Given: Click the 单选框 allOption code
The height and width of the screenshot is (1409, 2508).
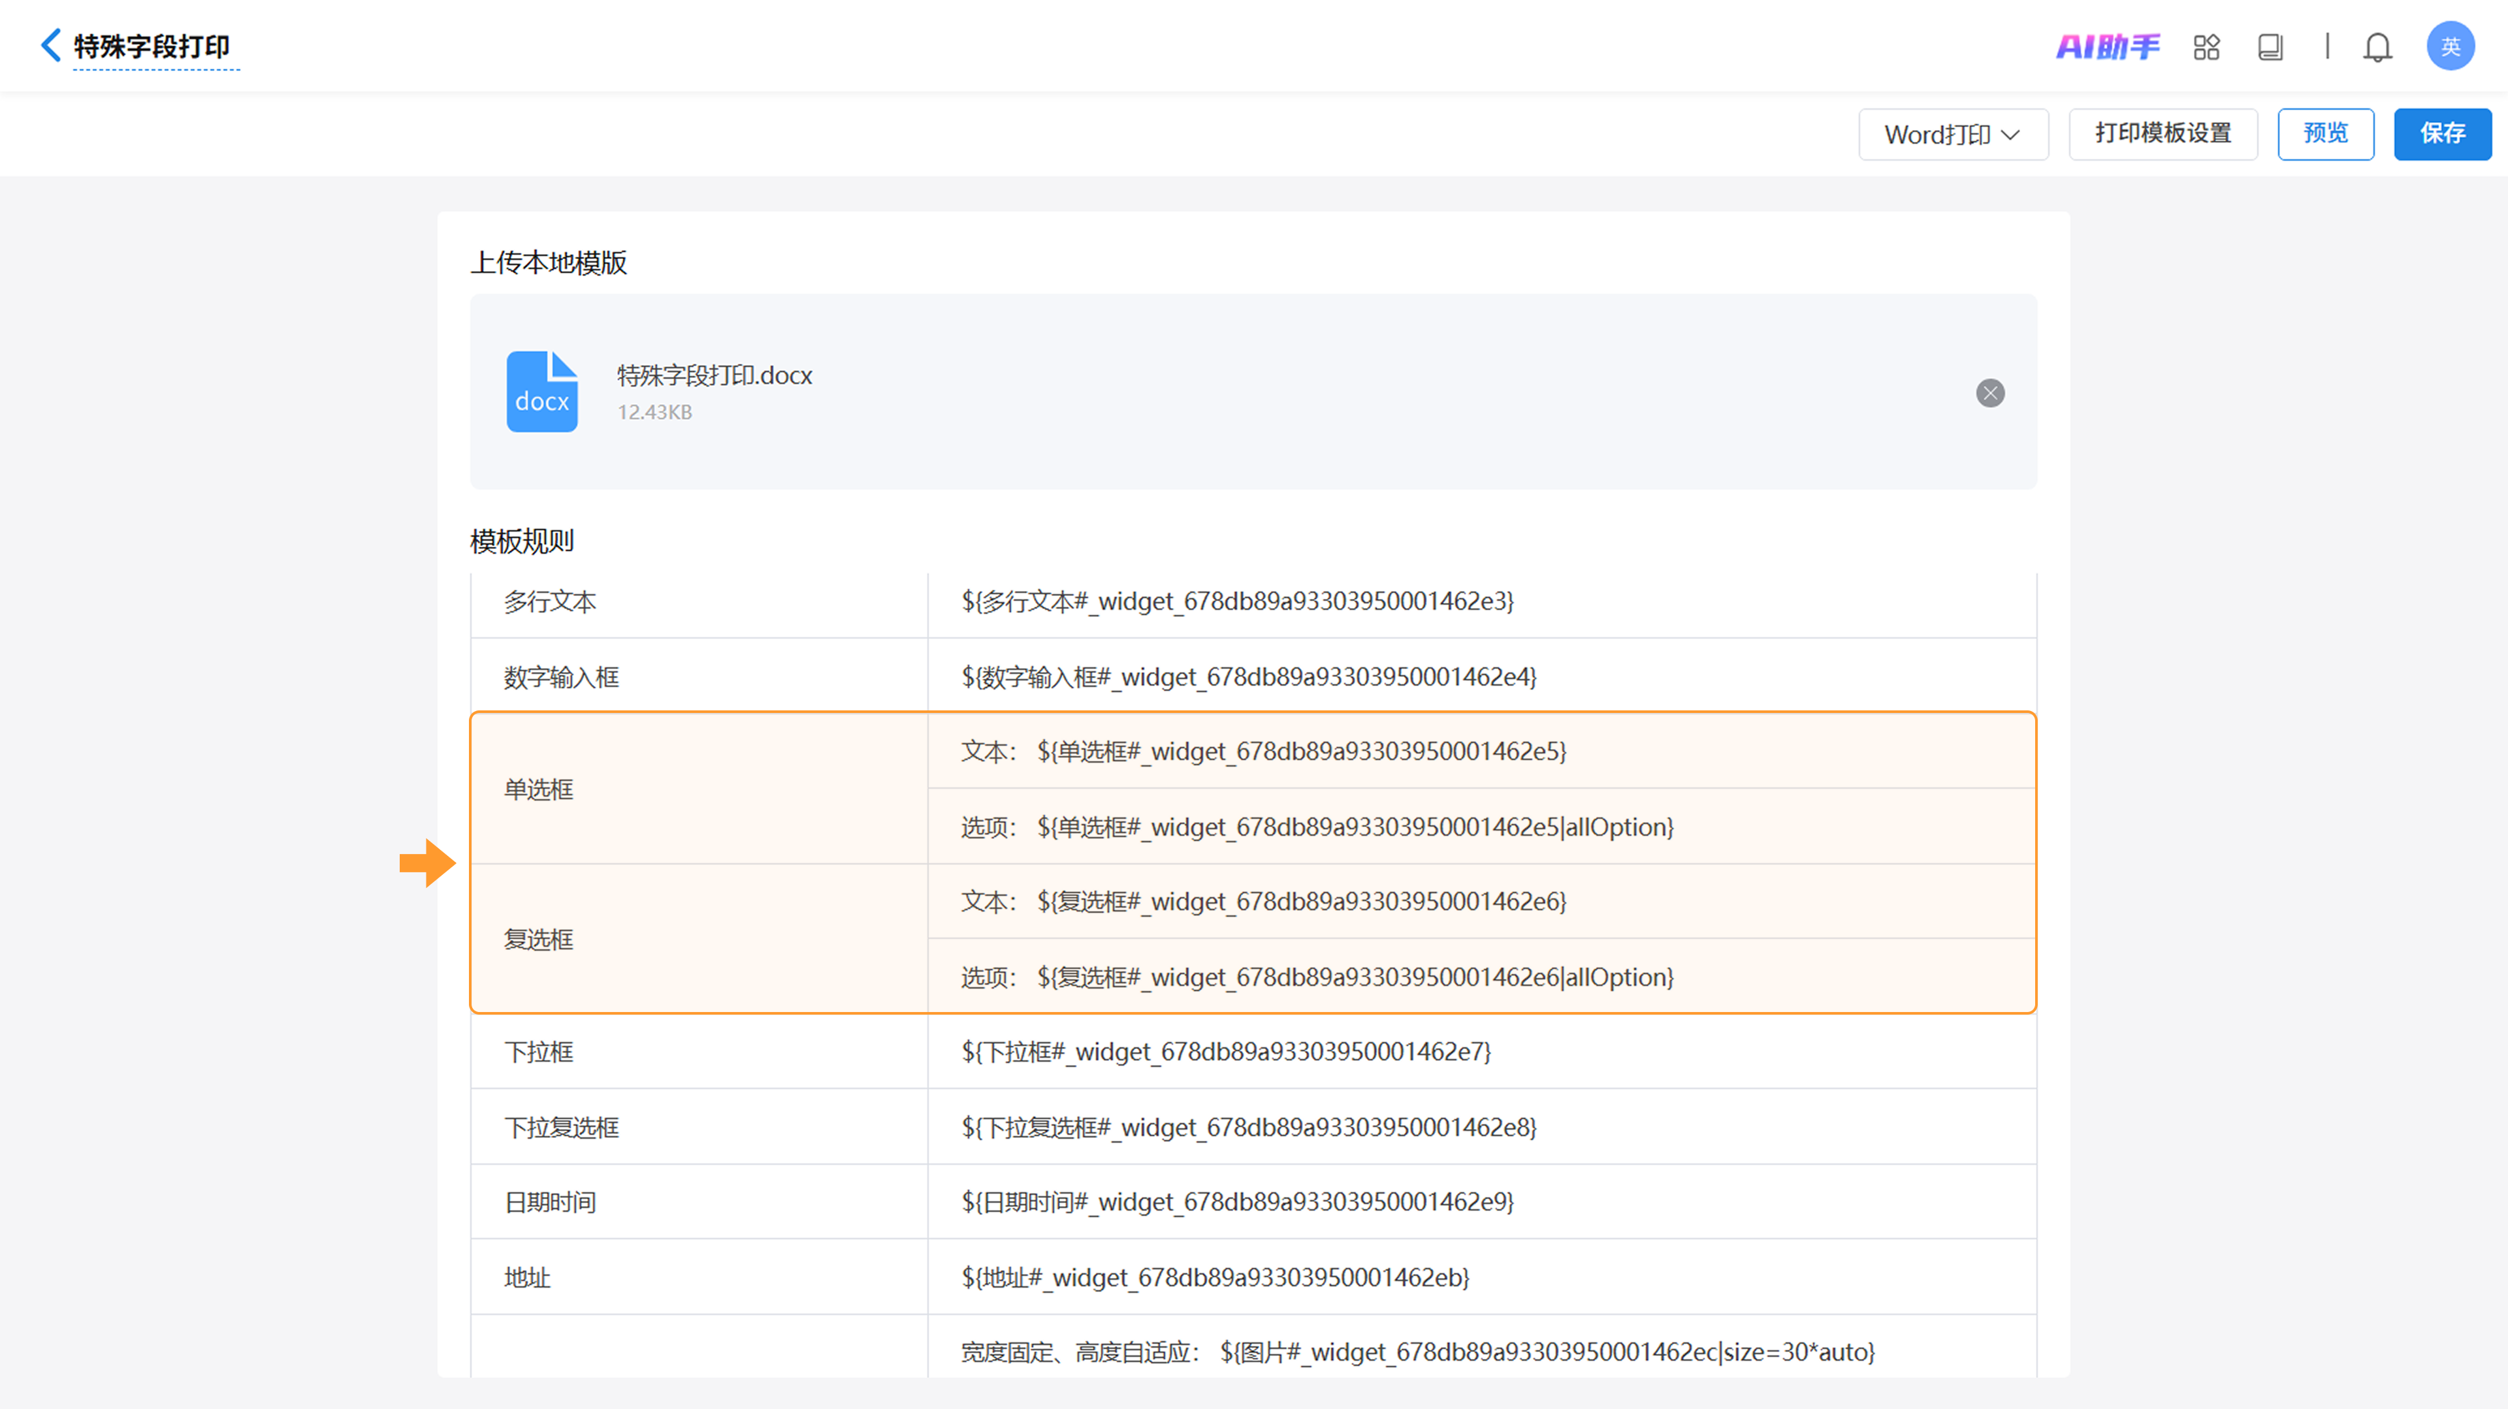Looking at the screenshot, I should point(1355,827).
